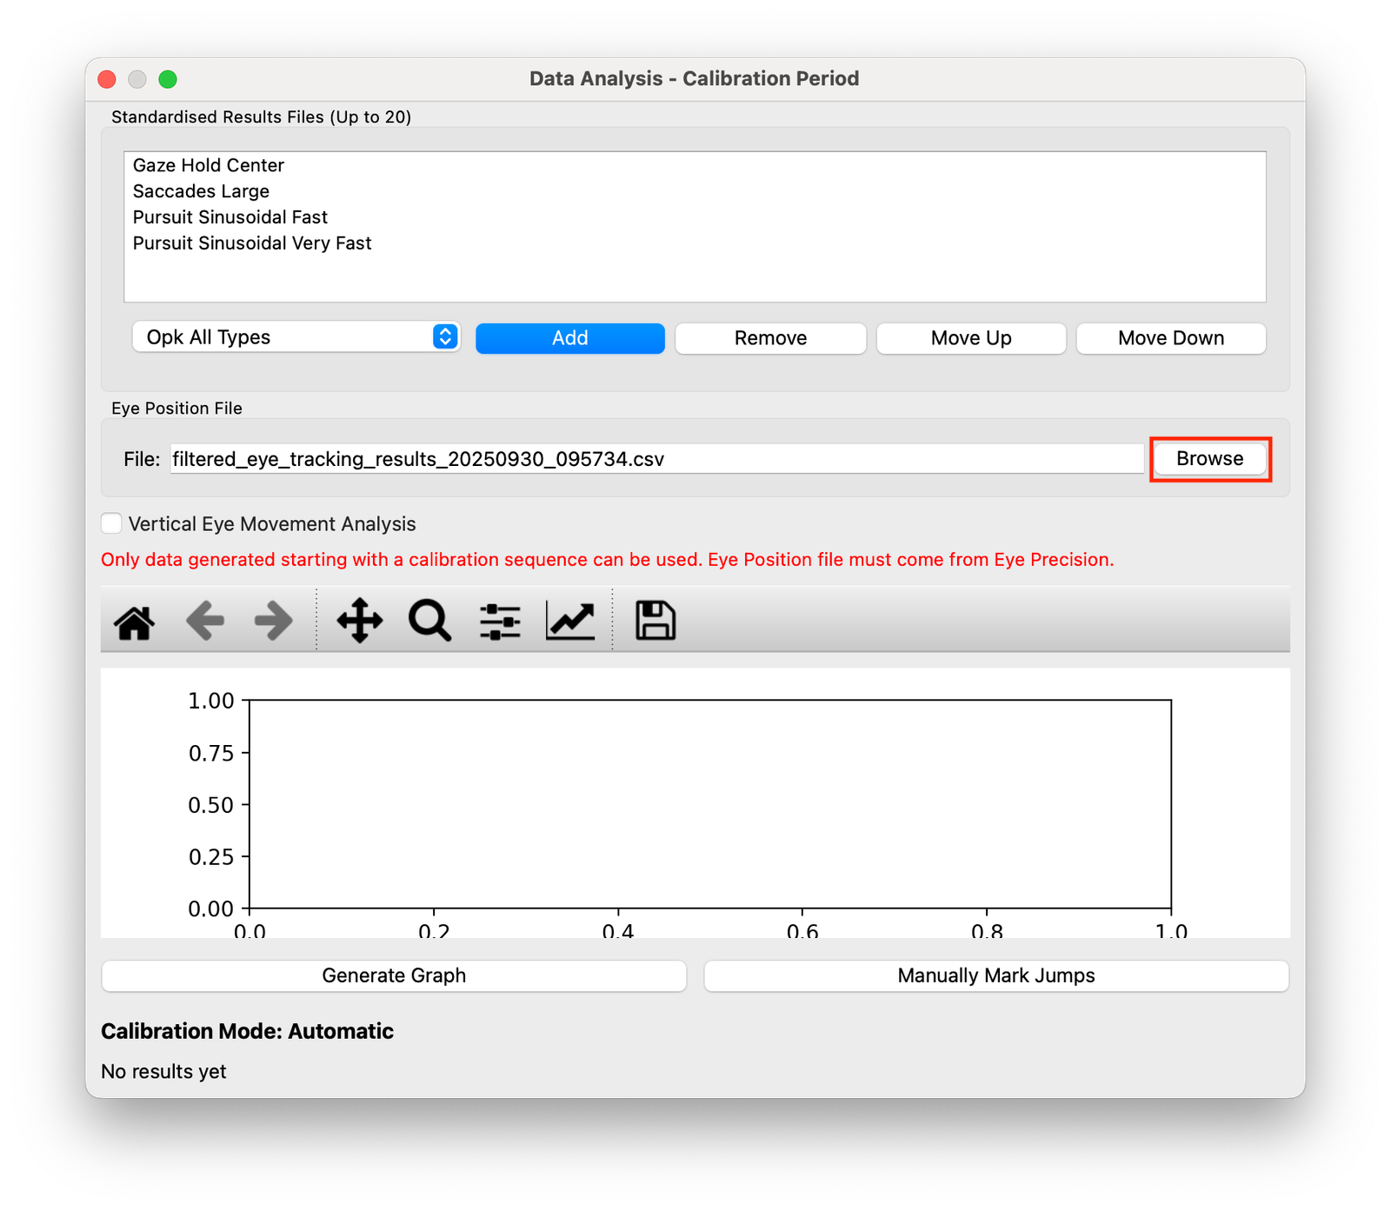Select Saccades Large list entry

pos(201,191)
